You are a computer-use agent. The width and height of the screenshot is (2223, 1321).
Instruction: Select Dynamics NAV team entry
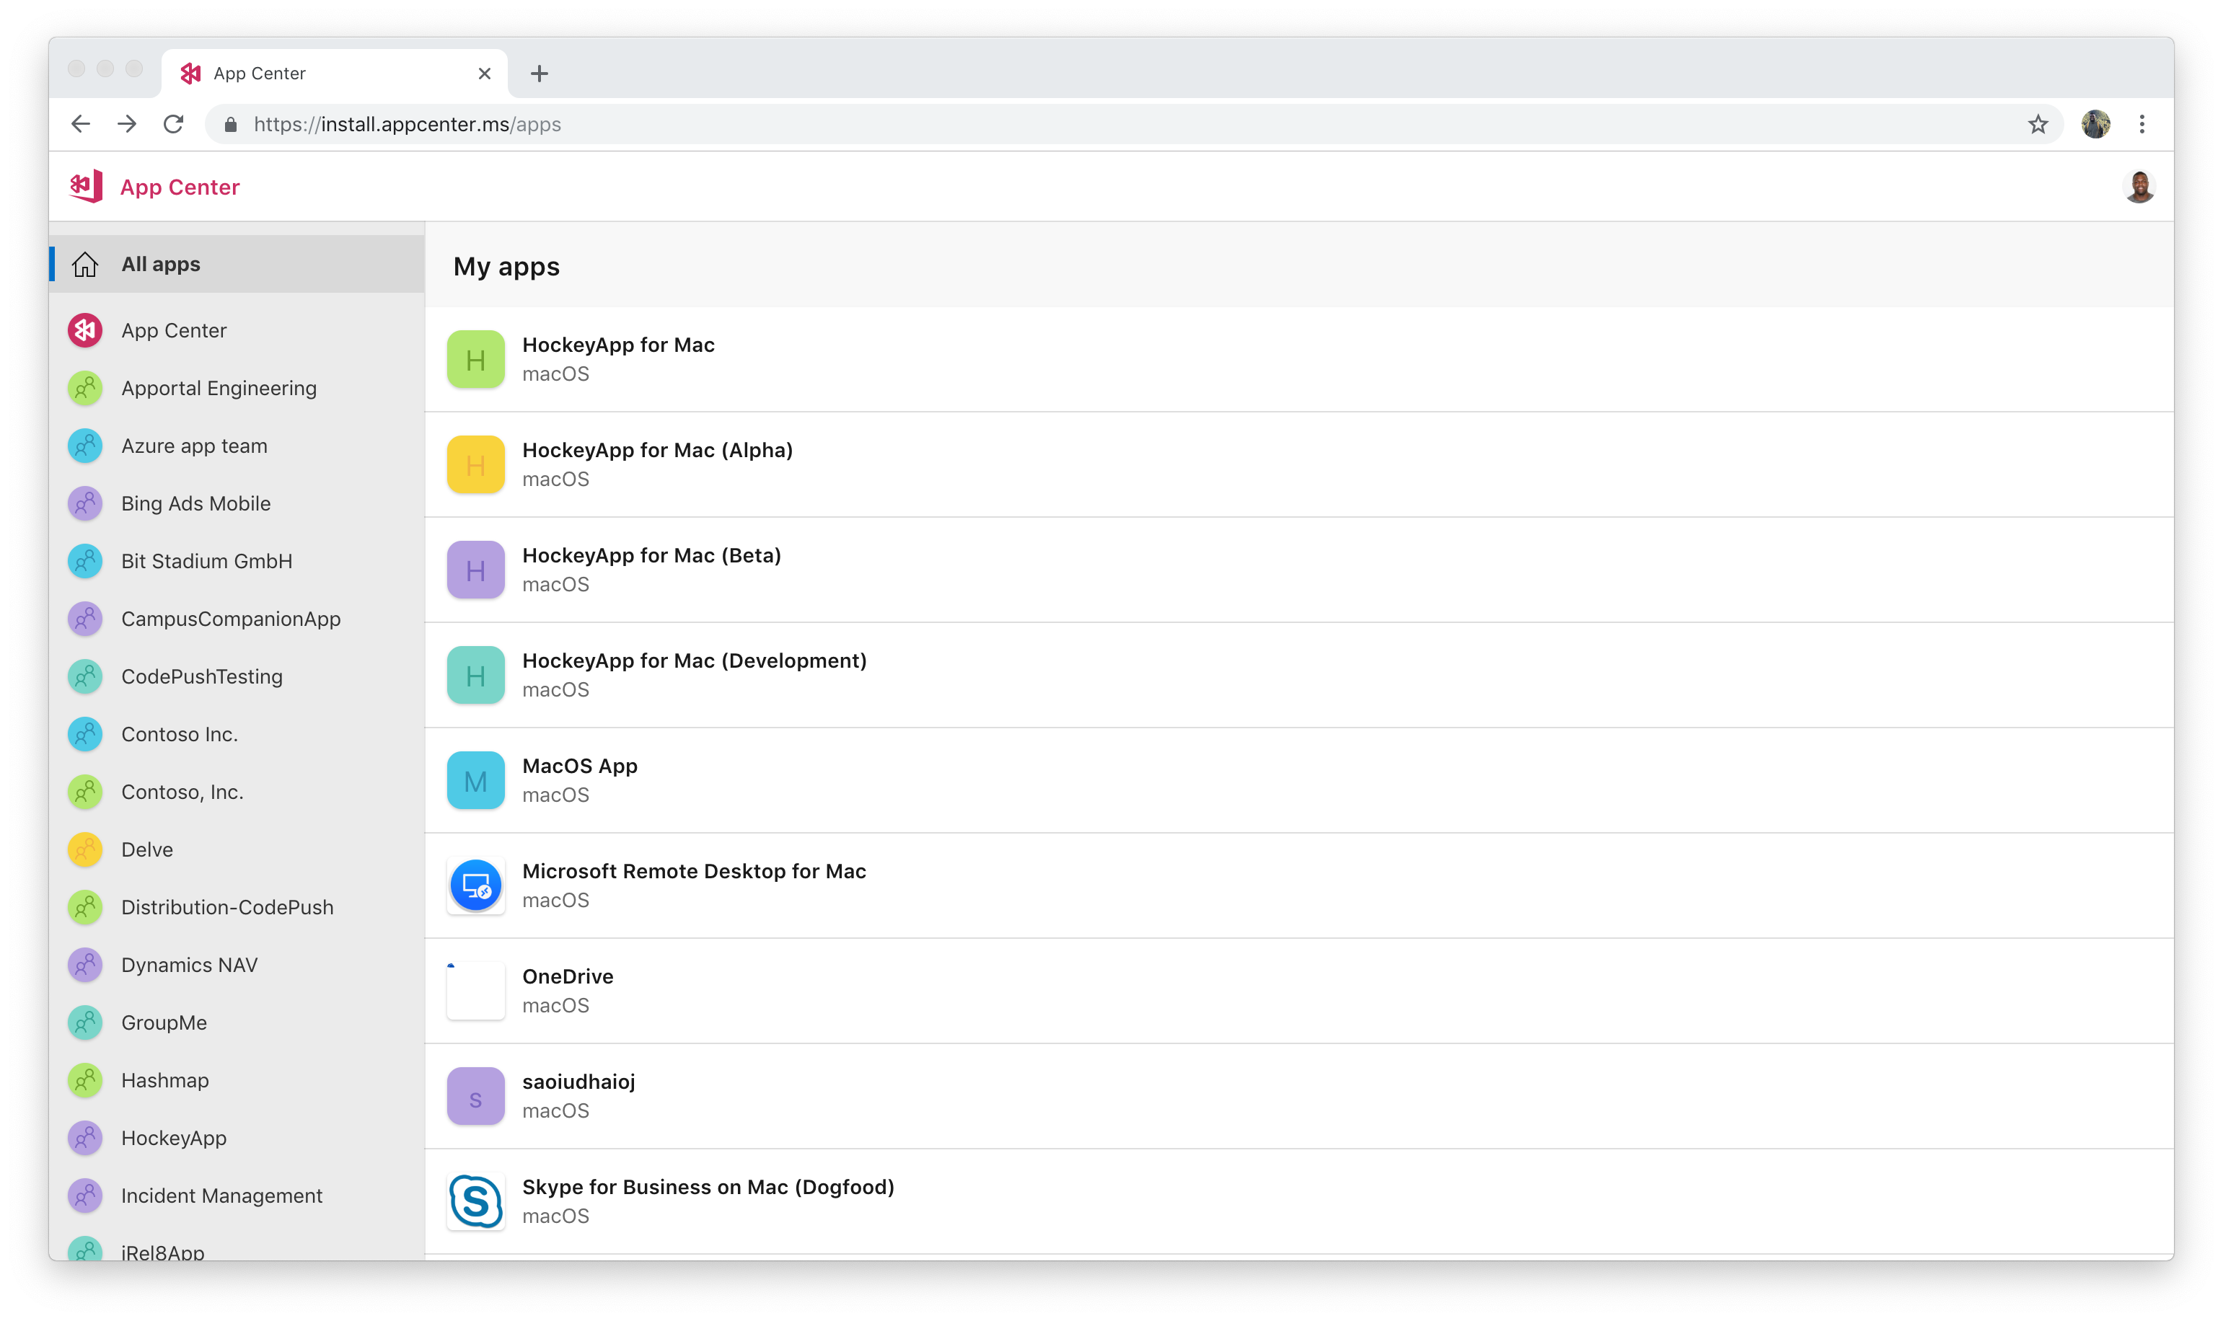[x=189, y=964]
